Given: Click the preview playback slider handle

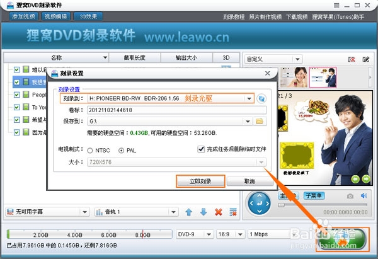Looking at the screenshot, I should (x=281, y=205).
